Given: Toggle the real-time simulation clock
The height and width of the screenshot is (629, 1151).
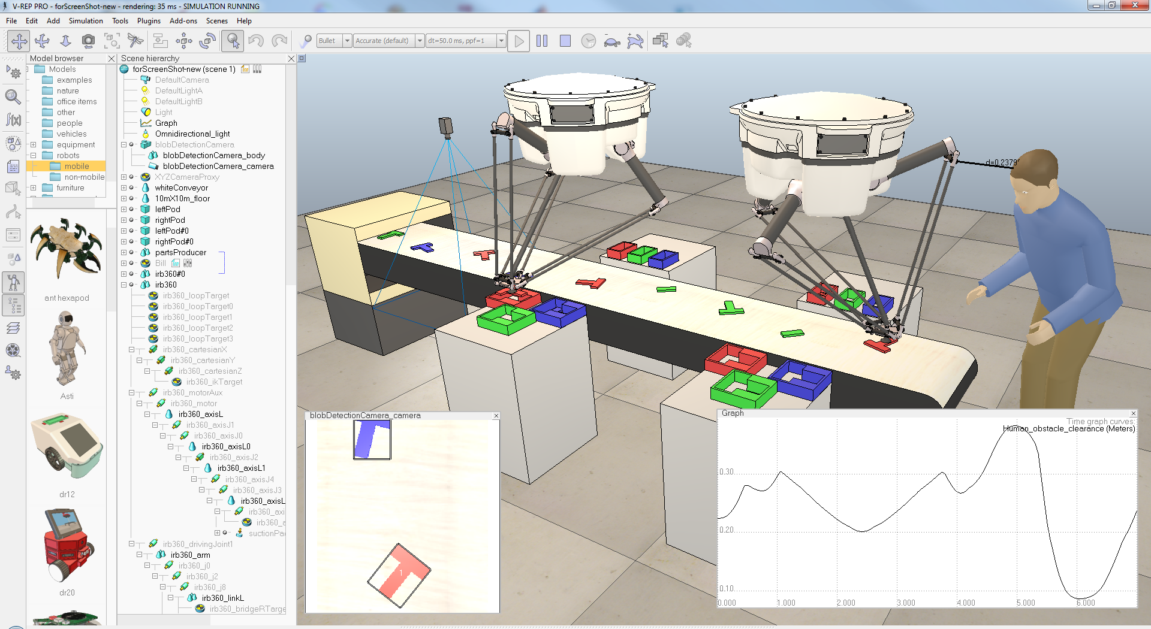Looking at the screenshot, I should point(588,41).
